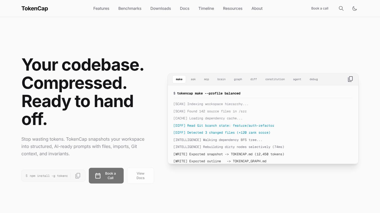Click the Indexing workspace hierarchy log line
Image resolution: width=380 pixels, height=213 pixels.
pyautogui.click(x=211, y=104)
